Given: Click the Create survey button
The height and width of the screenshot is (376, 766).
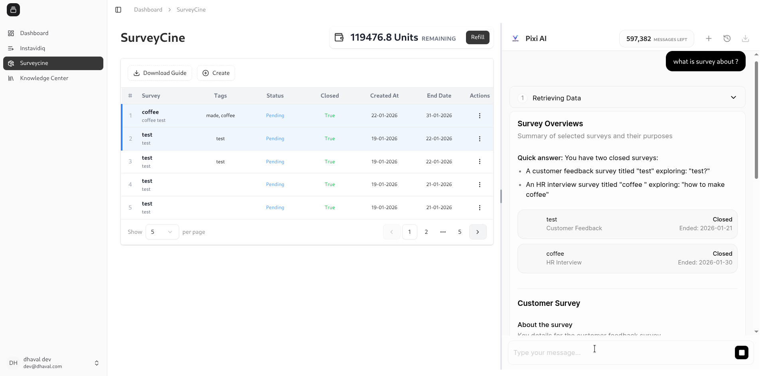Looking at the screenshot, I should (216, 73).
